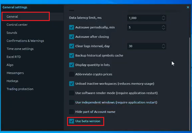Close the General settings window
The width and height of the screenshot is (192, 133).
pos(188,7)
